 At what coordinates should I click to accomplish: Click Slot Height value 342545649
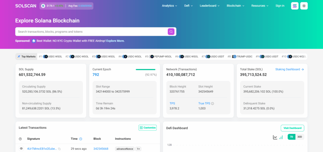[x=206, y=91]
